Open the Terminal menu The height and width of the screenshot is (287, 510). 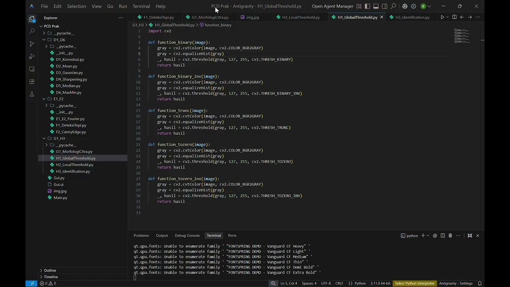pos(141,6)
